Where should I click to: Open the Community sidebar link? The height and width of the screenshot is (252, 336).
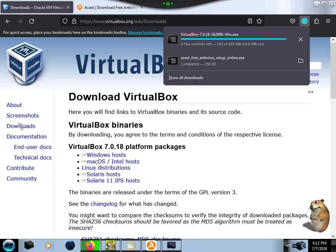click(x=22, y=178)
